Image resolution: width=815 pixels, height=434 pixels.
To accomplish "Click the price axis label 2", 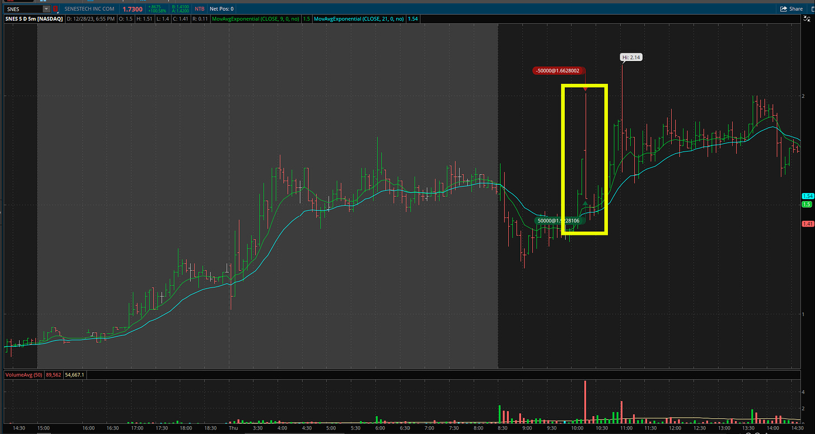I will (x=804, y=96).
